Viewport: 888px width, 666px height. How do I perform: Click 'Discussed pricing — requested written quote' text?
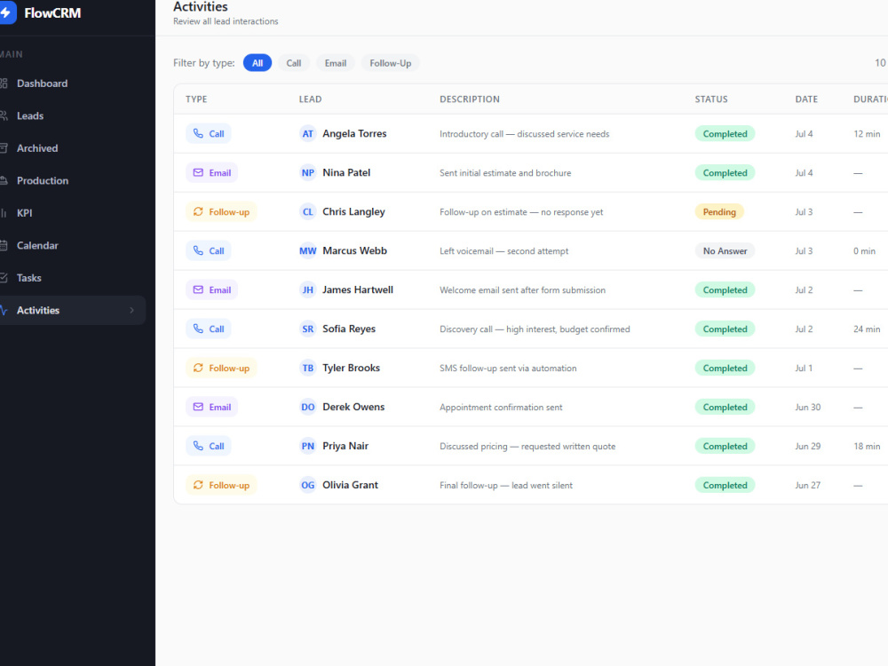pos(527,447)
